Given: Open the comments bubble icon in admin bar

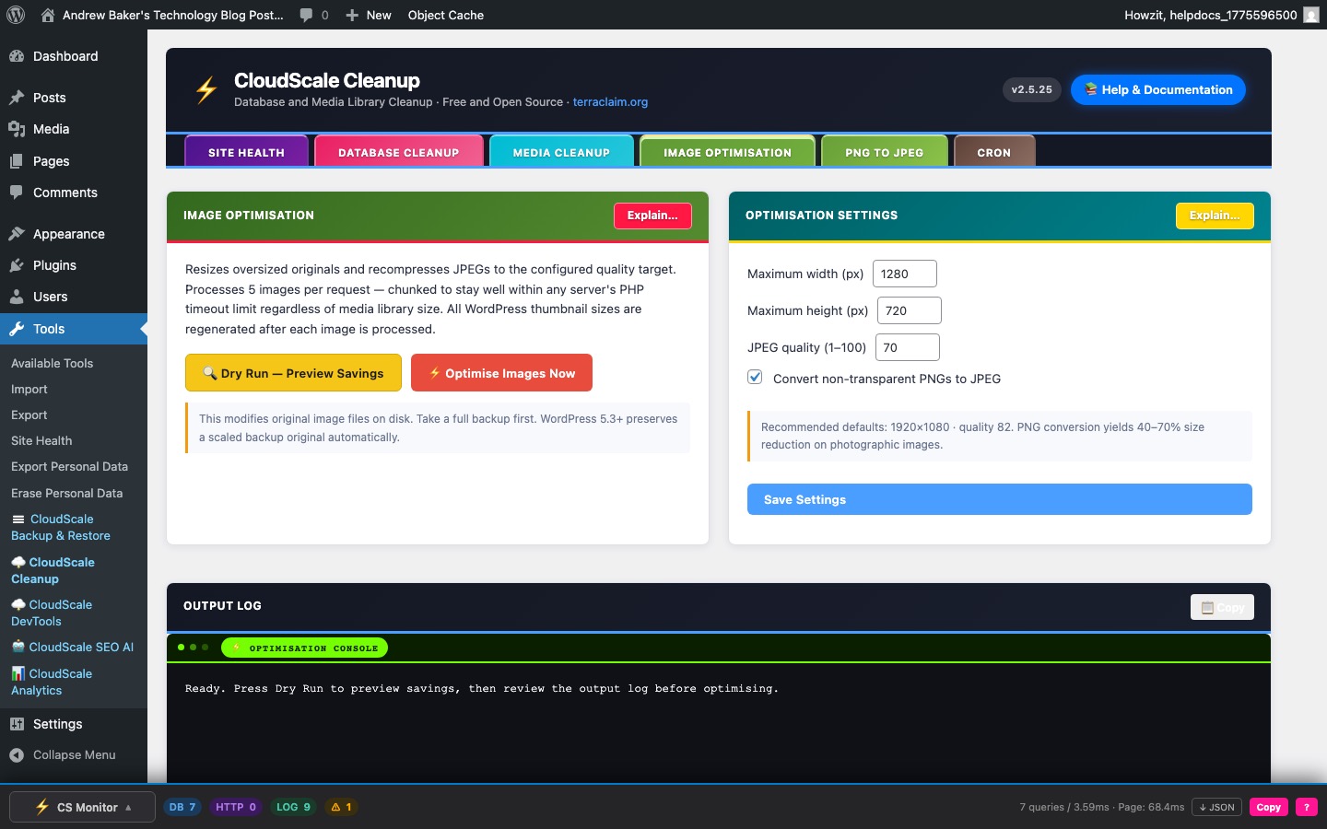Looking at the screenshot, I should 307,15.
